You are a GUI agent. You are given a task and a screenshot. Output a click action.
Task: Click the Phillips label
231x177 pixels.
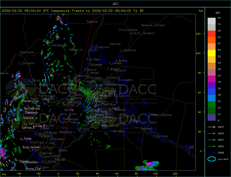click(x=116, y=118)
